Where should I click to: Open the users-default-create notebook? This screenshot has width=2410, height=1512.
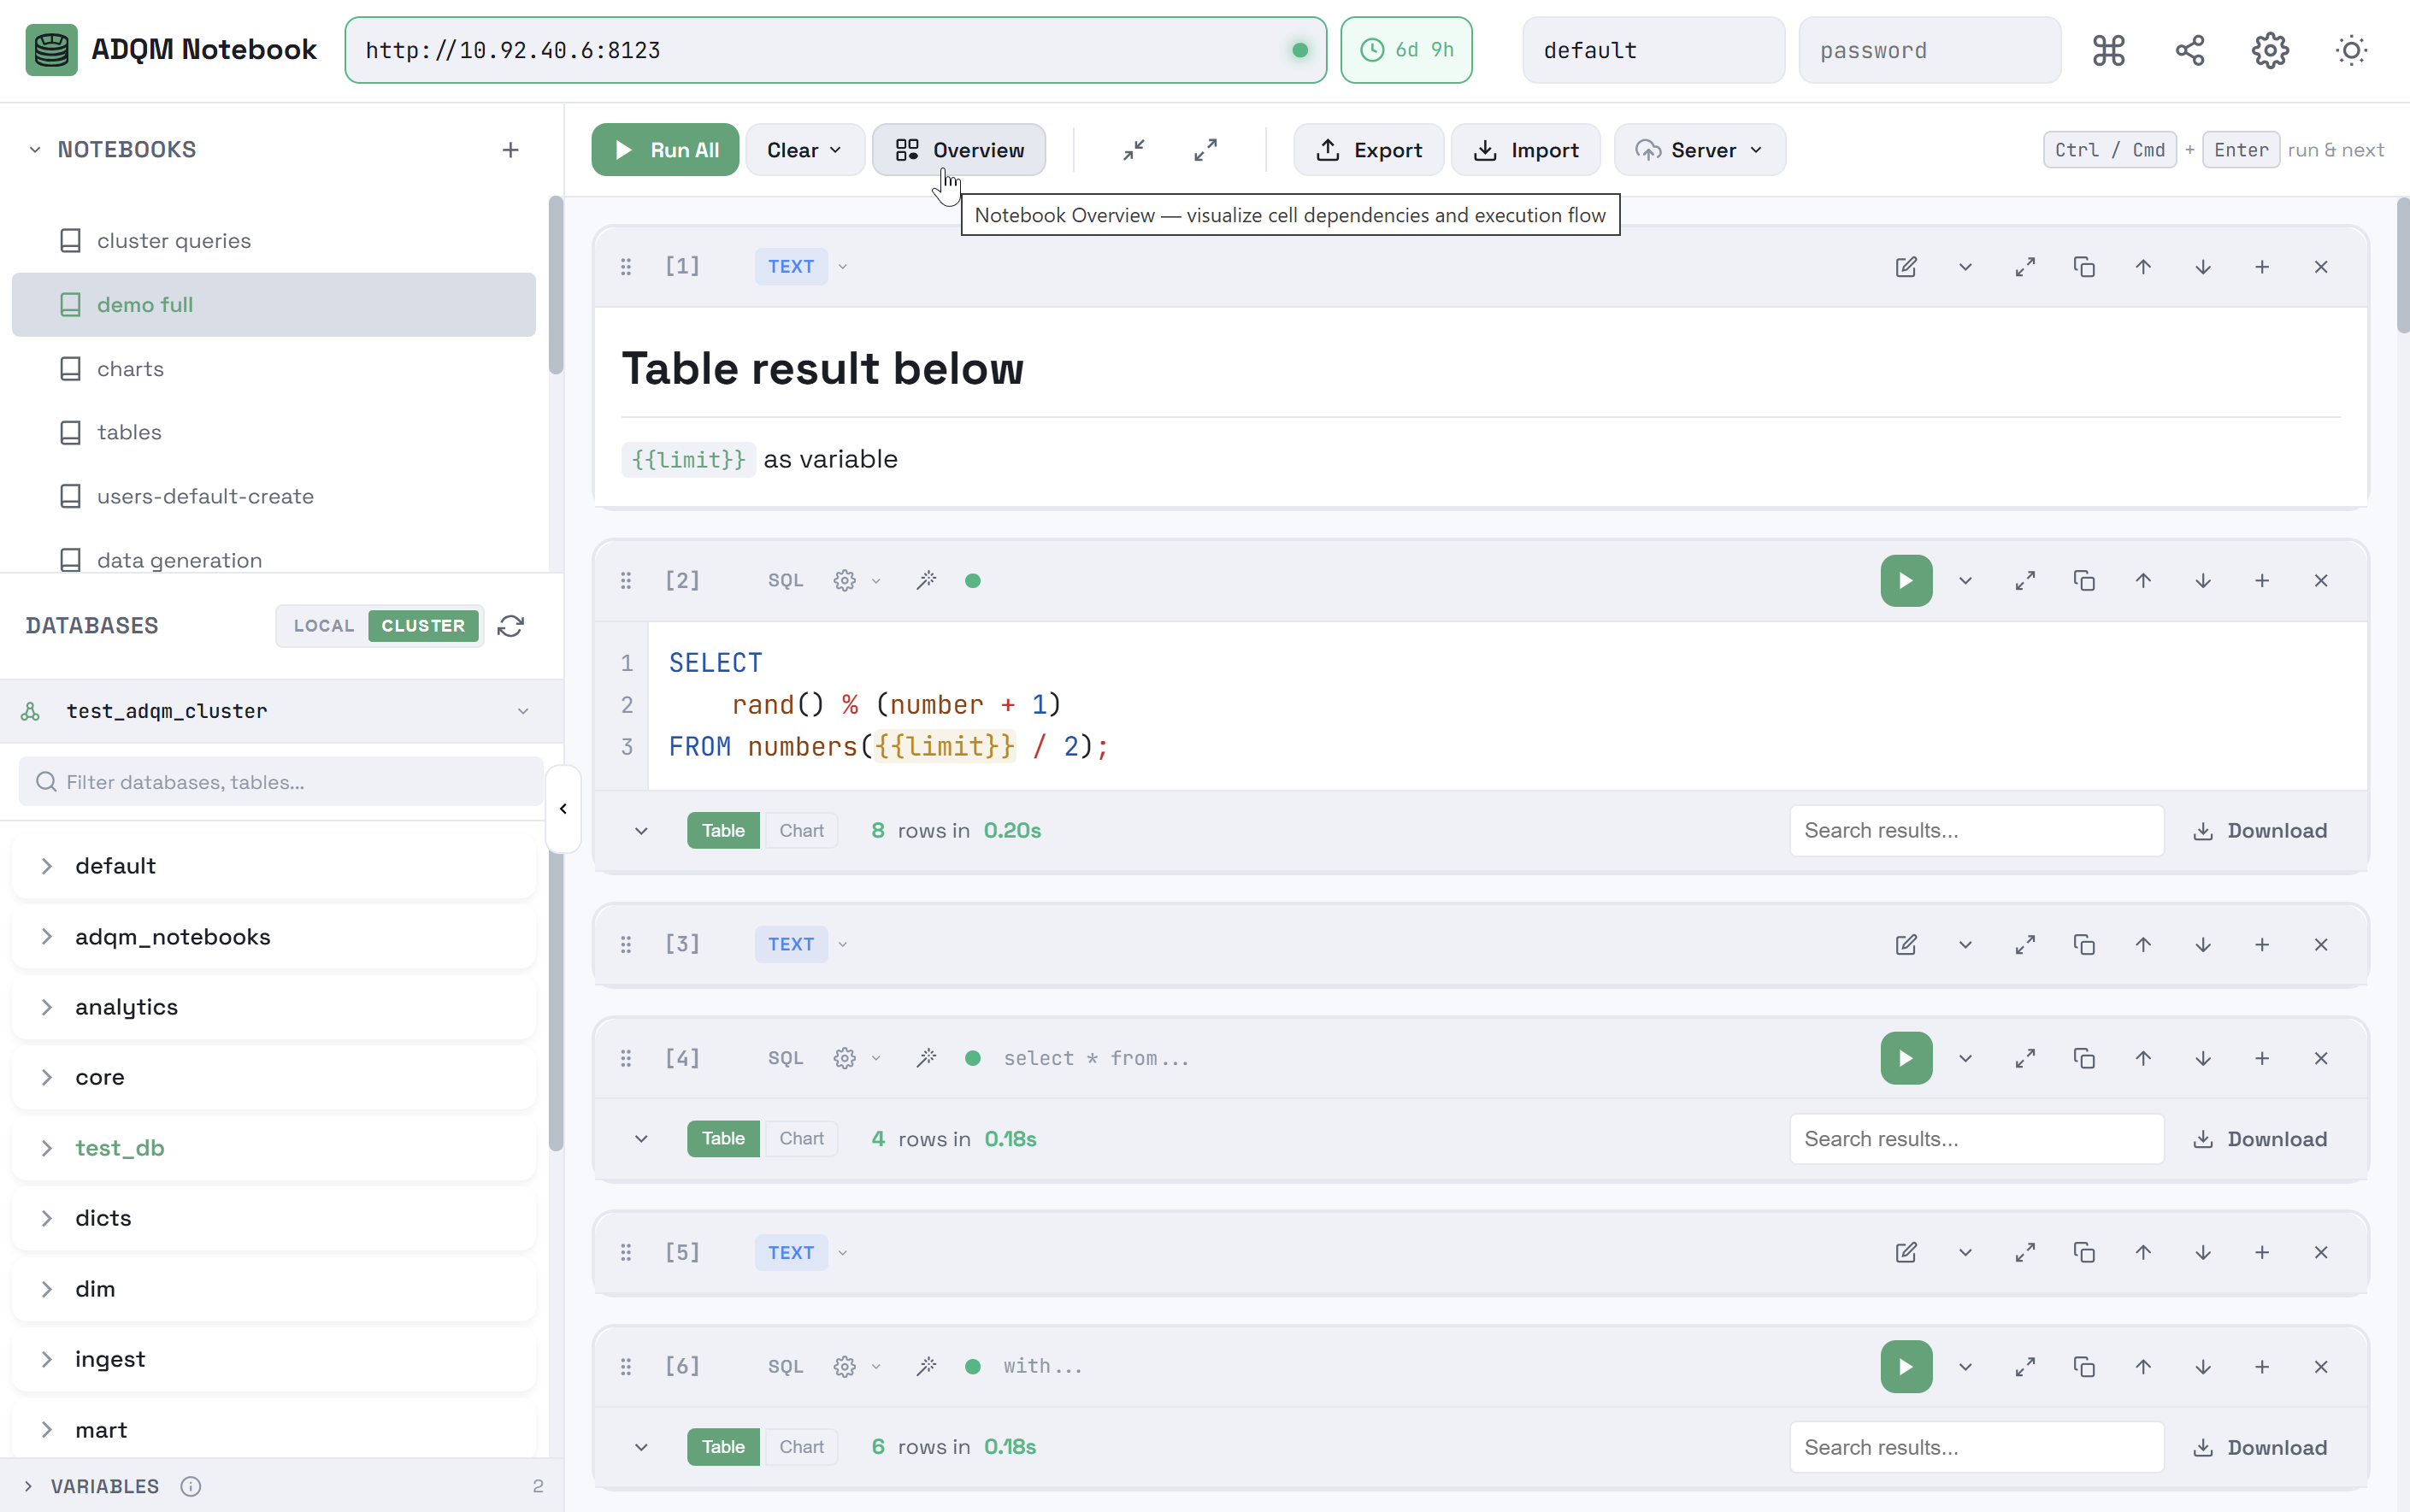tap(274, 496)
